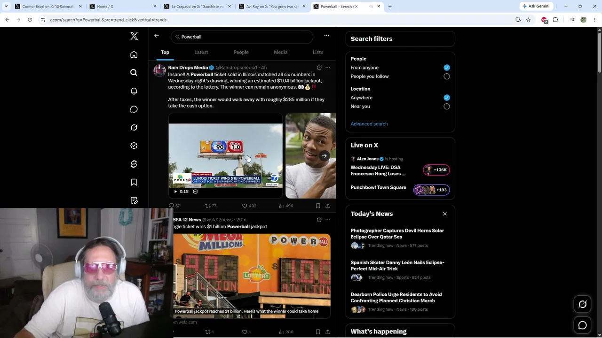The width and height of the screenshot is (602, 338).
Task: Open the document-with-pen icon in the sidebar
Action: point(134,200)
